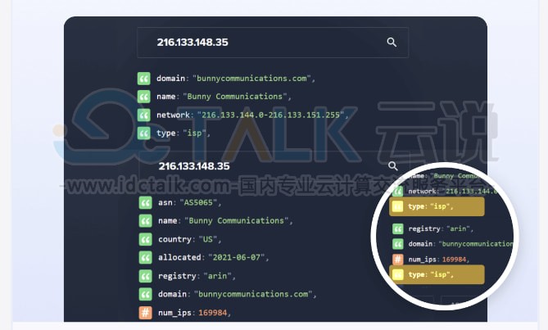Click lower highlighted type isp row in circle
Screen dimensions: 548x330
click(x=437, y=274)
